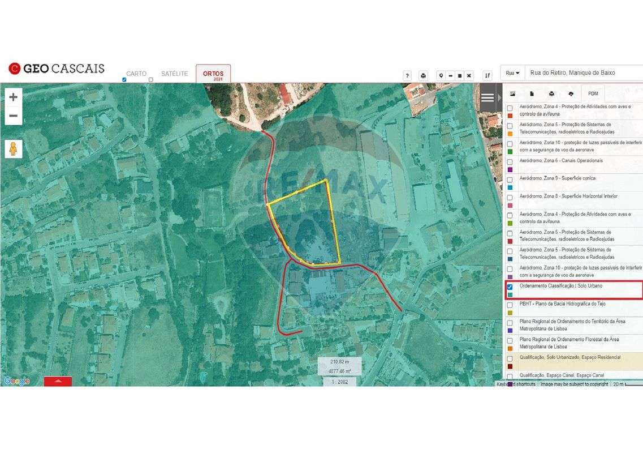Click 'Aeródromo, Zona 9 - Superfície cónica' label

557,178
